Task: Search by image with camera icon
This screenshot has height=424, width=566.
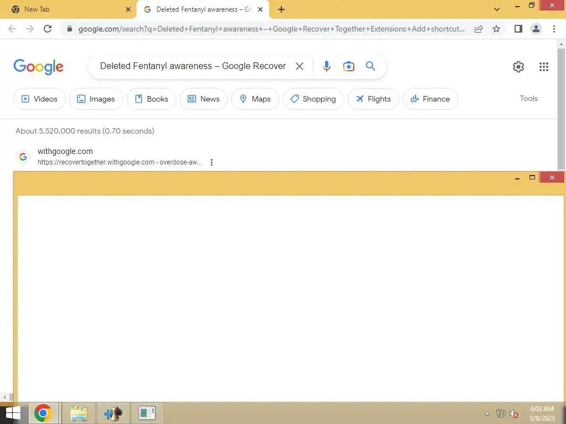Action: pos(349,66)
